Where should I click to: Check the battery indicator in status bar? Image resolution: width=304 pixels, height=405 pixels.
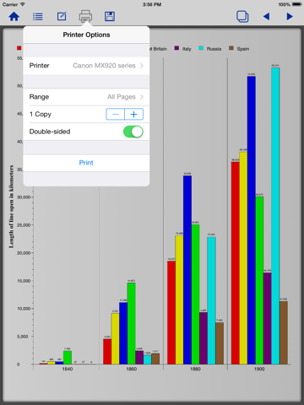coord(297,4)
